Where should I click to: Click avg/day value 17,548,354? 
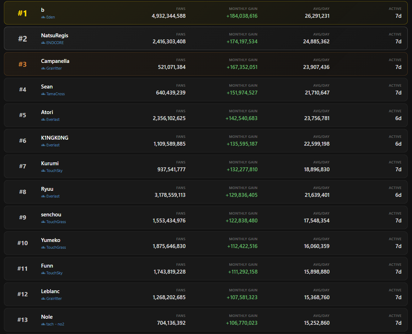[317, 221]
